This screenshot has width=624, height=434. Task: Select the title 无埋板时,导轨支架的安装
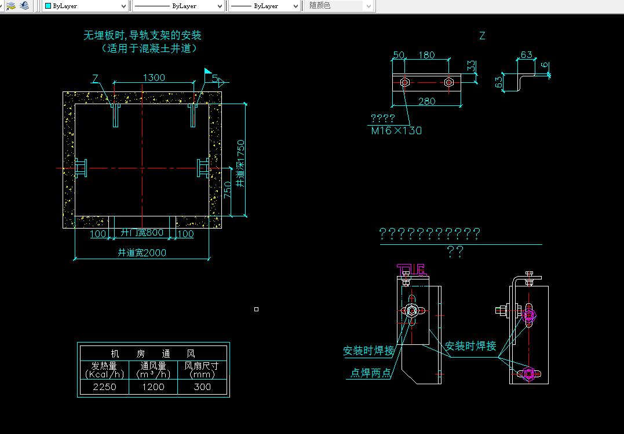pos(143,35)
